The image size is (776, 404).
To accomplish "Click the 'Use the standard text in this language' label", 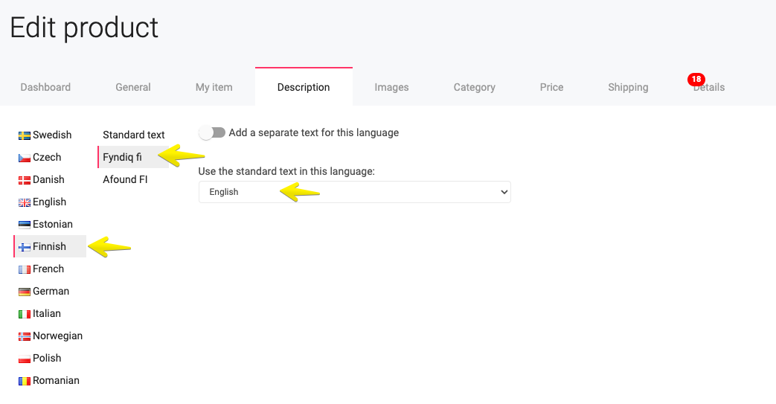I will (286, 171).
